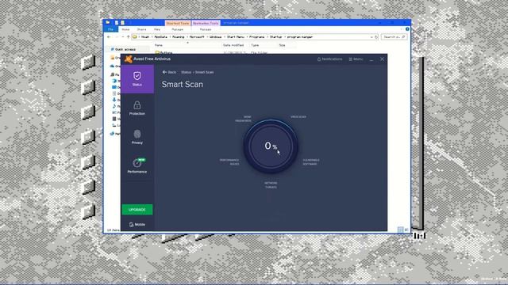Select Quick access in Explorer navigation pane
This screenshot has height=285, width=508.
pyautogui.click(x=125, y=49)
